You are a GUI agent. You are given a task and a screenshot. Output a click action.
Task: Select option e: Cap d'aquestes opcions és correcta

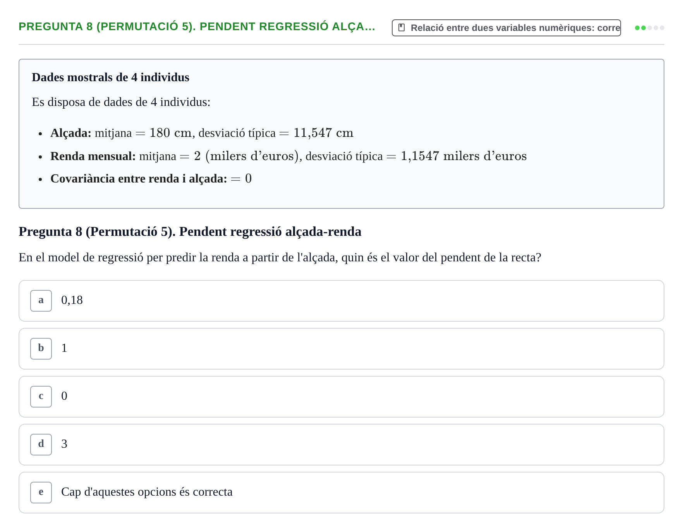(x=341, y=493)
